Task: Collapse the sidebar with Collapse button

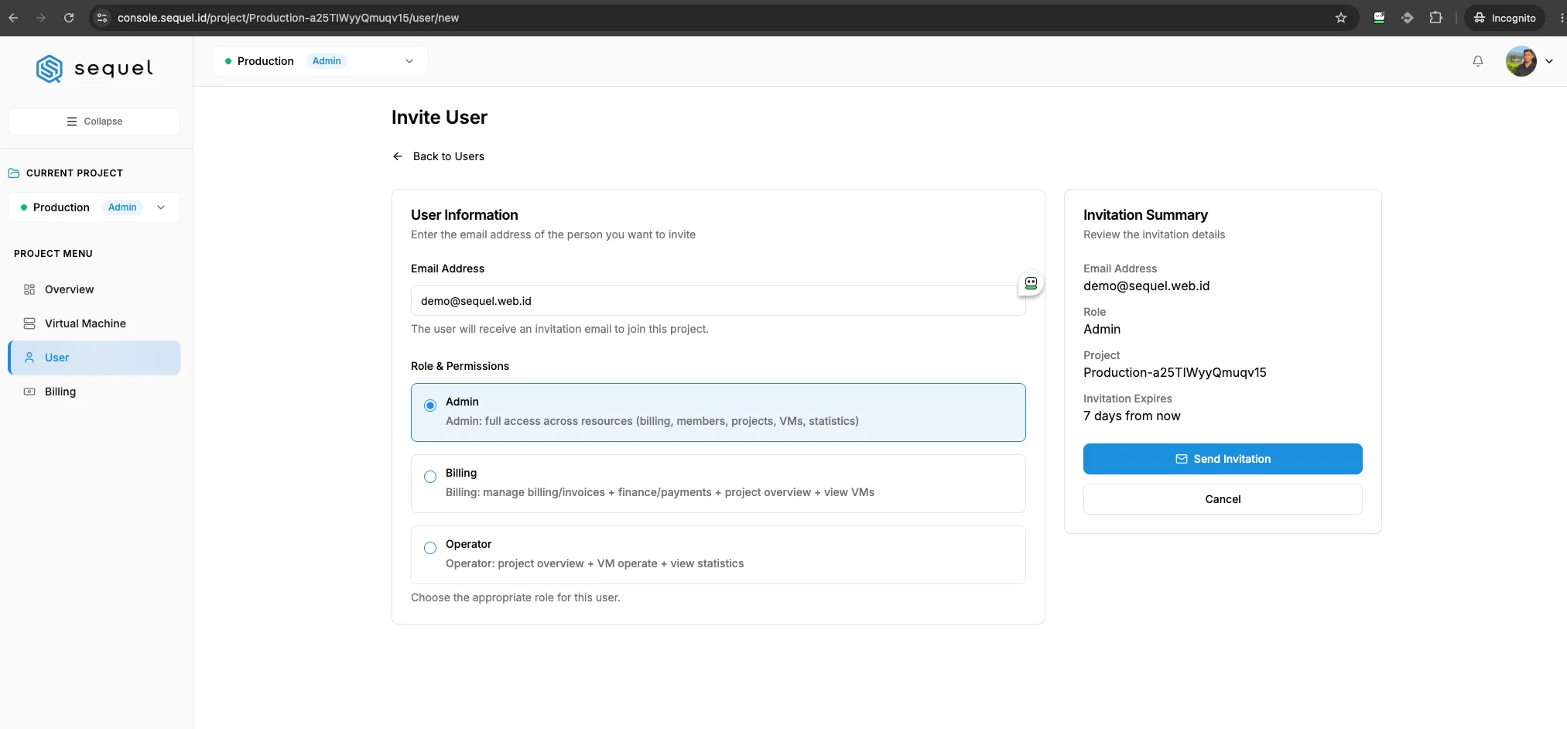Action: (x=94, y=122)
